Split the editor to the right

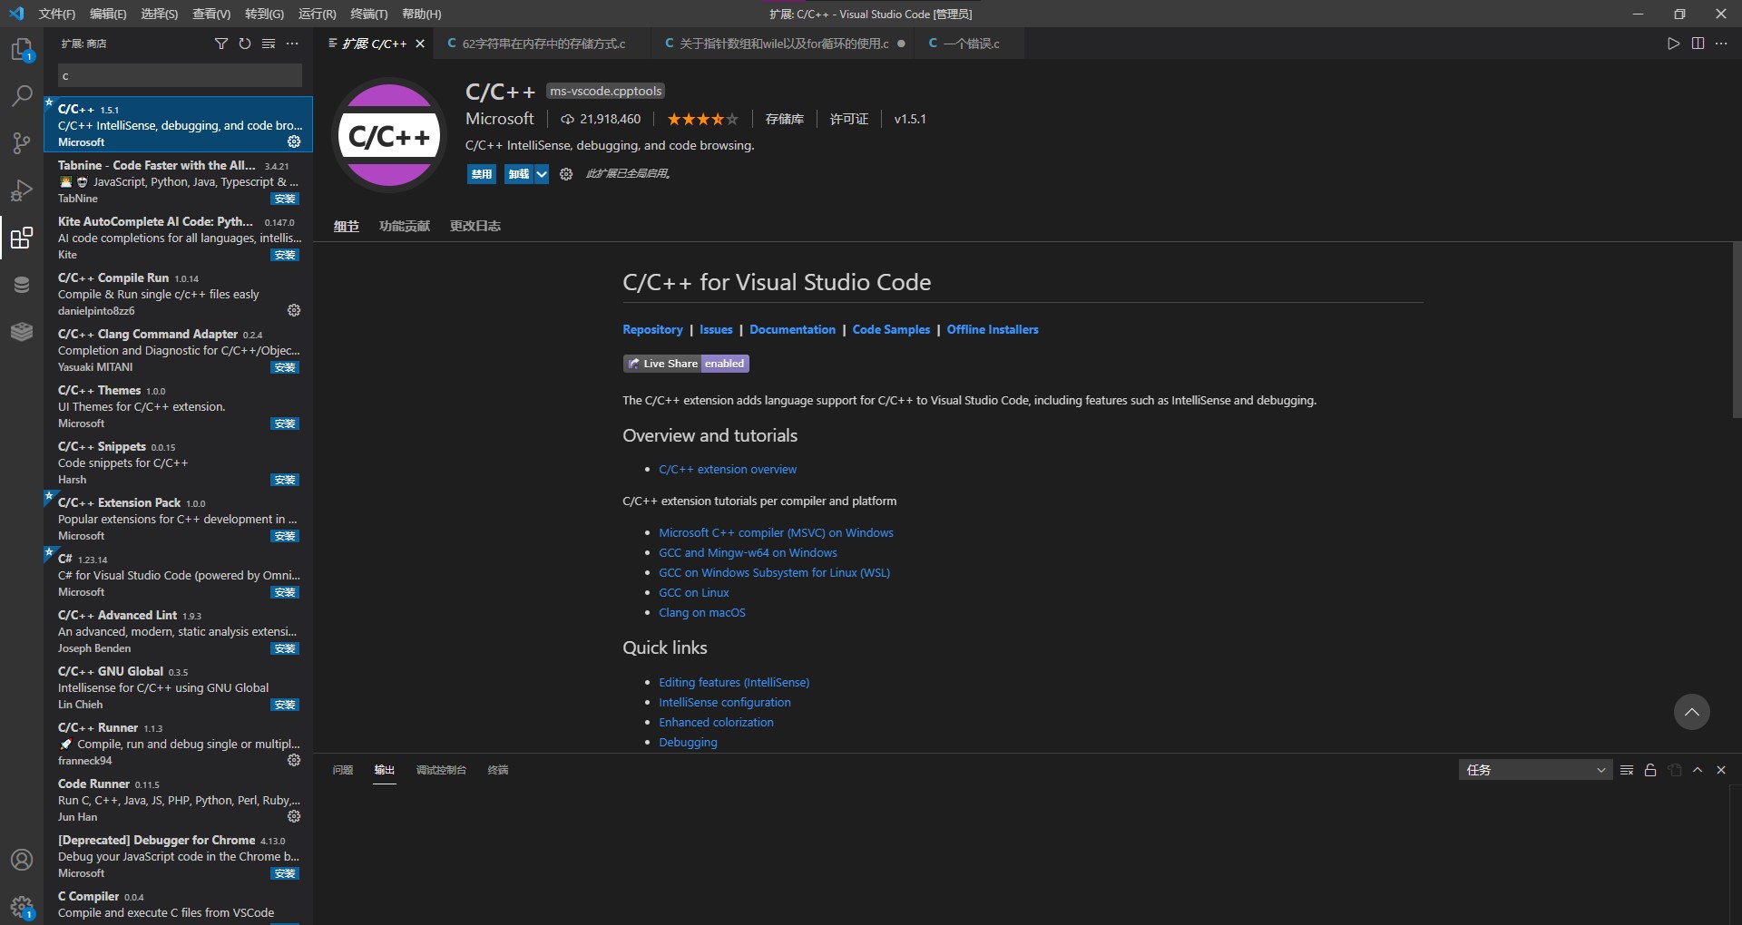point(1698,44)
